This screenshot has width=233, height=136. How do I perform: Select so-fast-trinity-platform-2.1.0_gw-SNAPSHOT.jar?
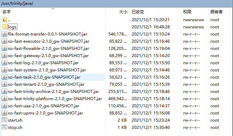pyautogui.click(x=55, y=99)
